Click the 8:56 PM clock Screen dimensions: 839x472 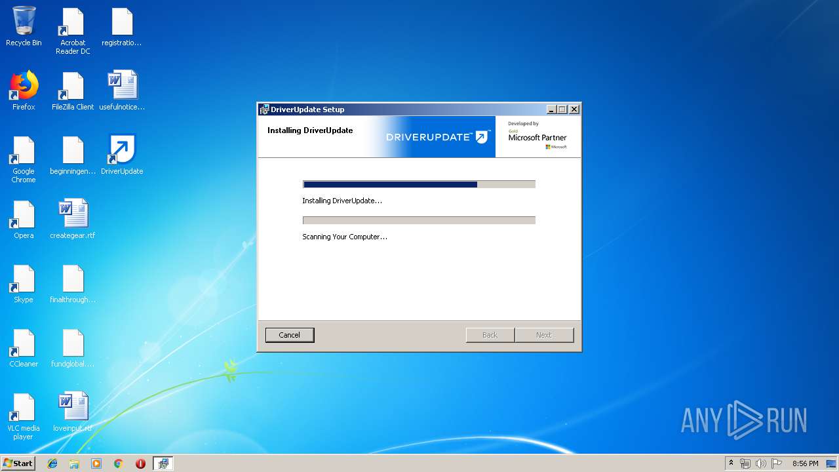805,463
